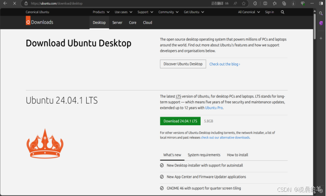Toggle the sidebar icon at toolbar end
The height and width of the screenshot is (196, 326).
tap(321, 3)
